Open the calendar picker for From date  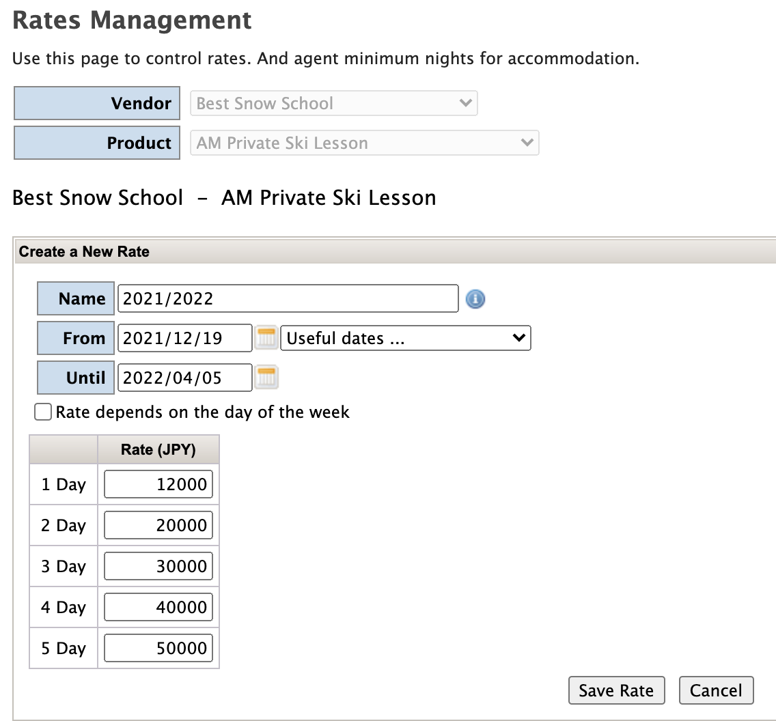coord(266,338)
